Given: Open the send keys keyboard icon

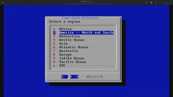Looking at the screenshot, I should pyautogui.click(x=151, y=2).
